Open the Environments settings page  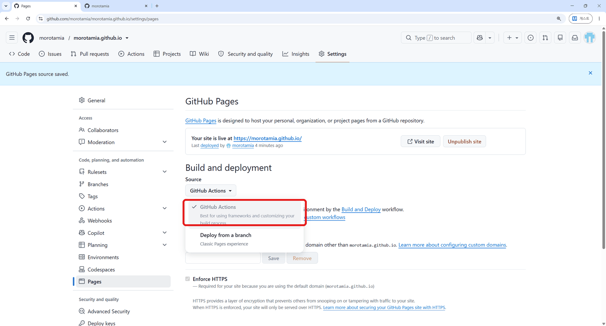pyautogui.click(x=123, y=257)
